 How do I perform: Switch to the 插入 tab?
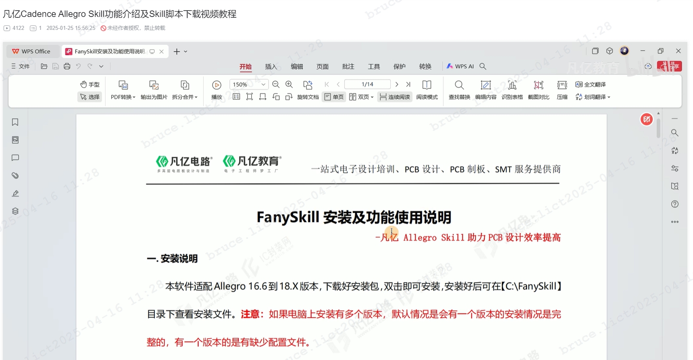271,67
